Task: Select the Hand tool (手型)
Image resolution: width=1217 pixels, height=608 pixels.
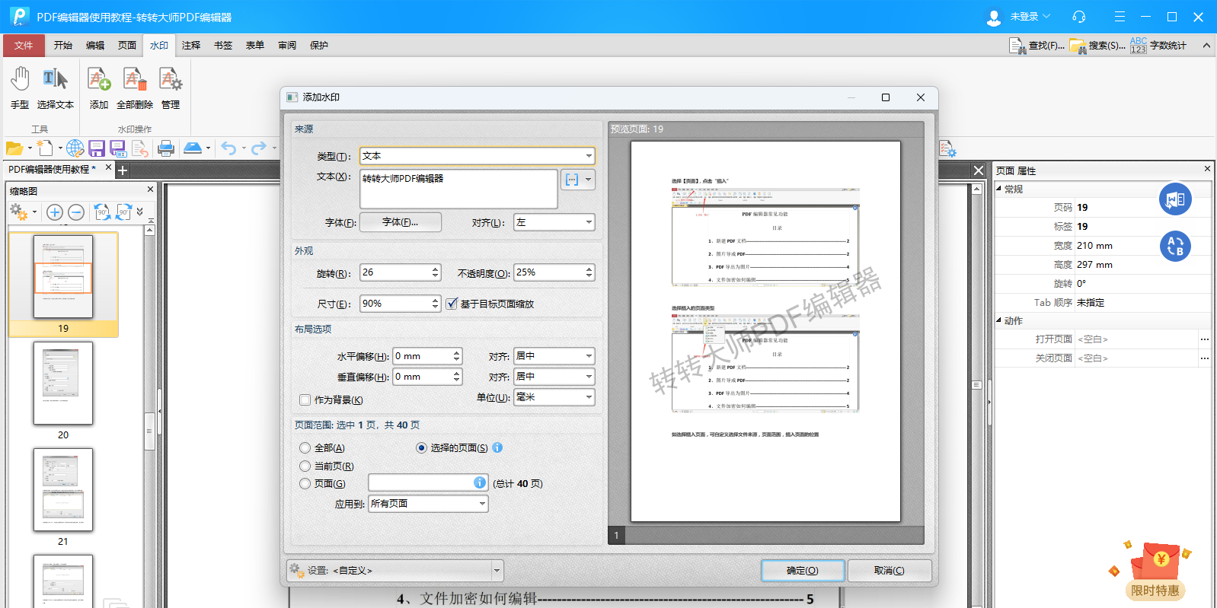Action: [20, 88]
